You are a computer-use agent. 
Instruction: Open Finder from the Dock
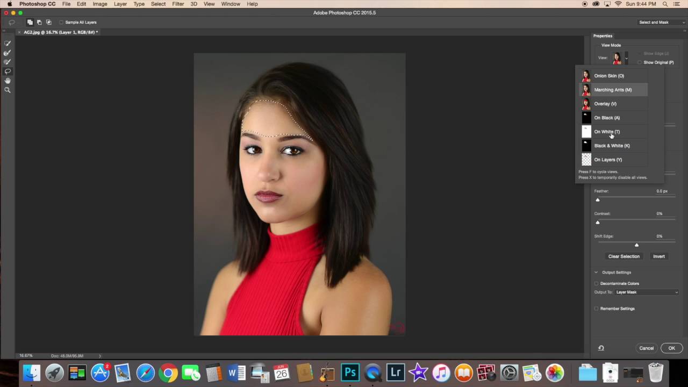pyautogui.click(x=32, y=372)
